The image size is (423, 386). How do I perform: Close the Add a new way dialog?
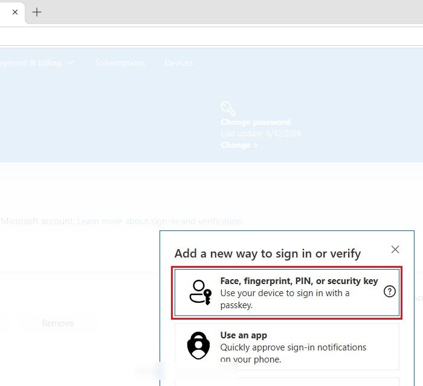click(x=395, y=250)
